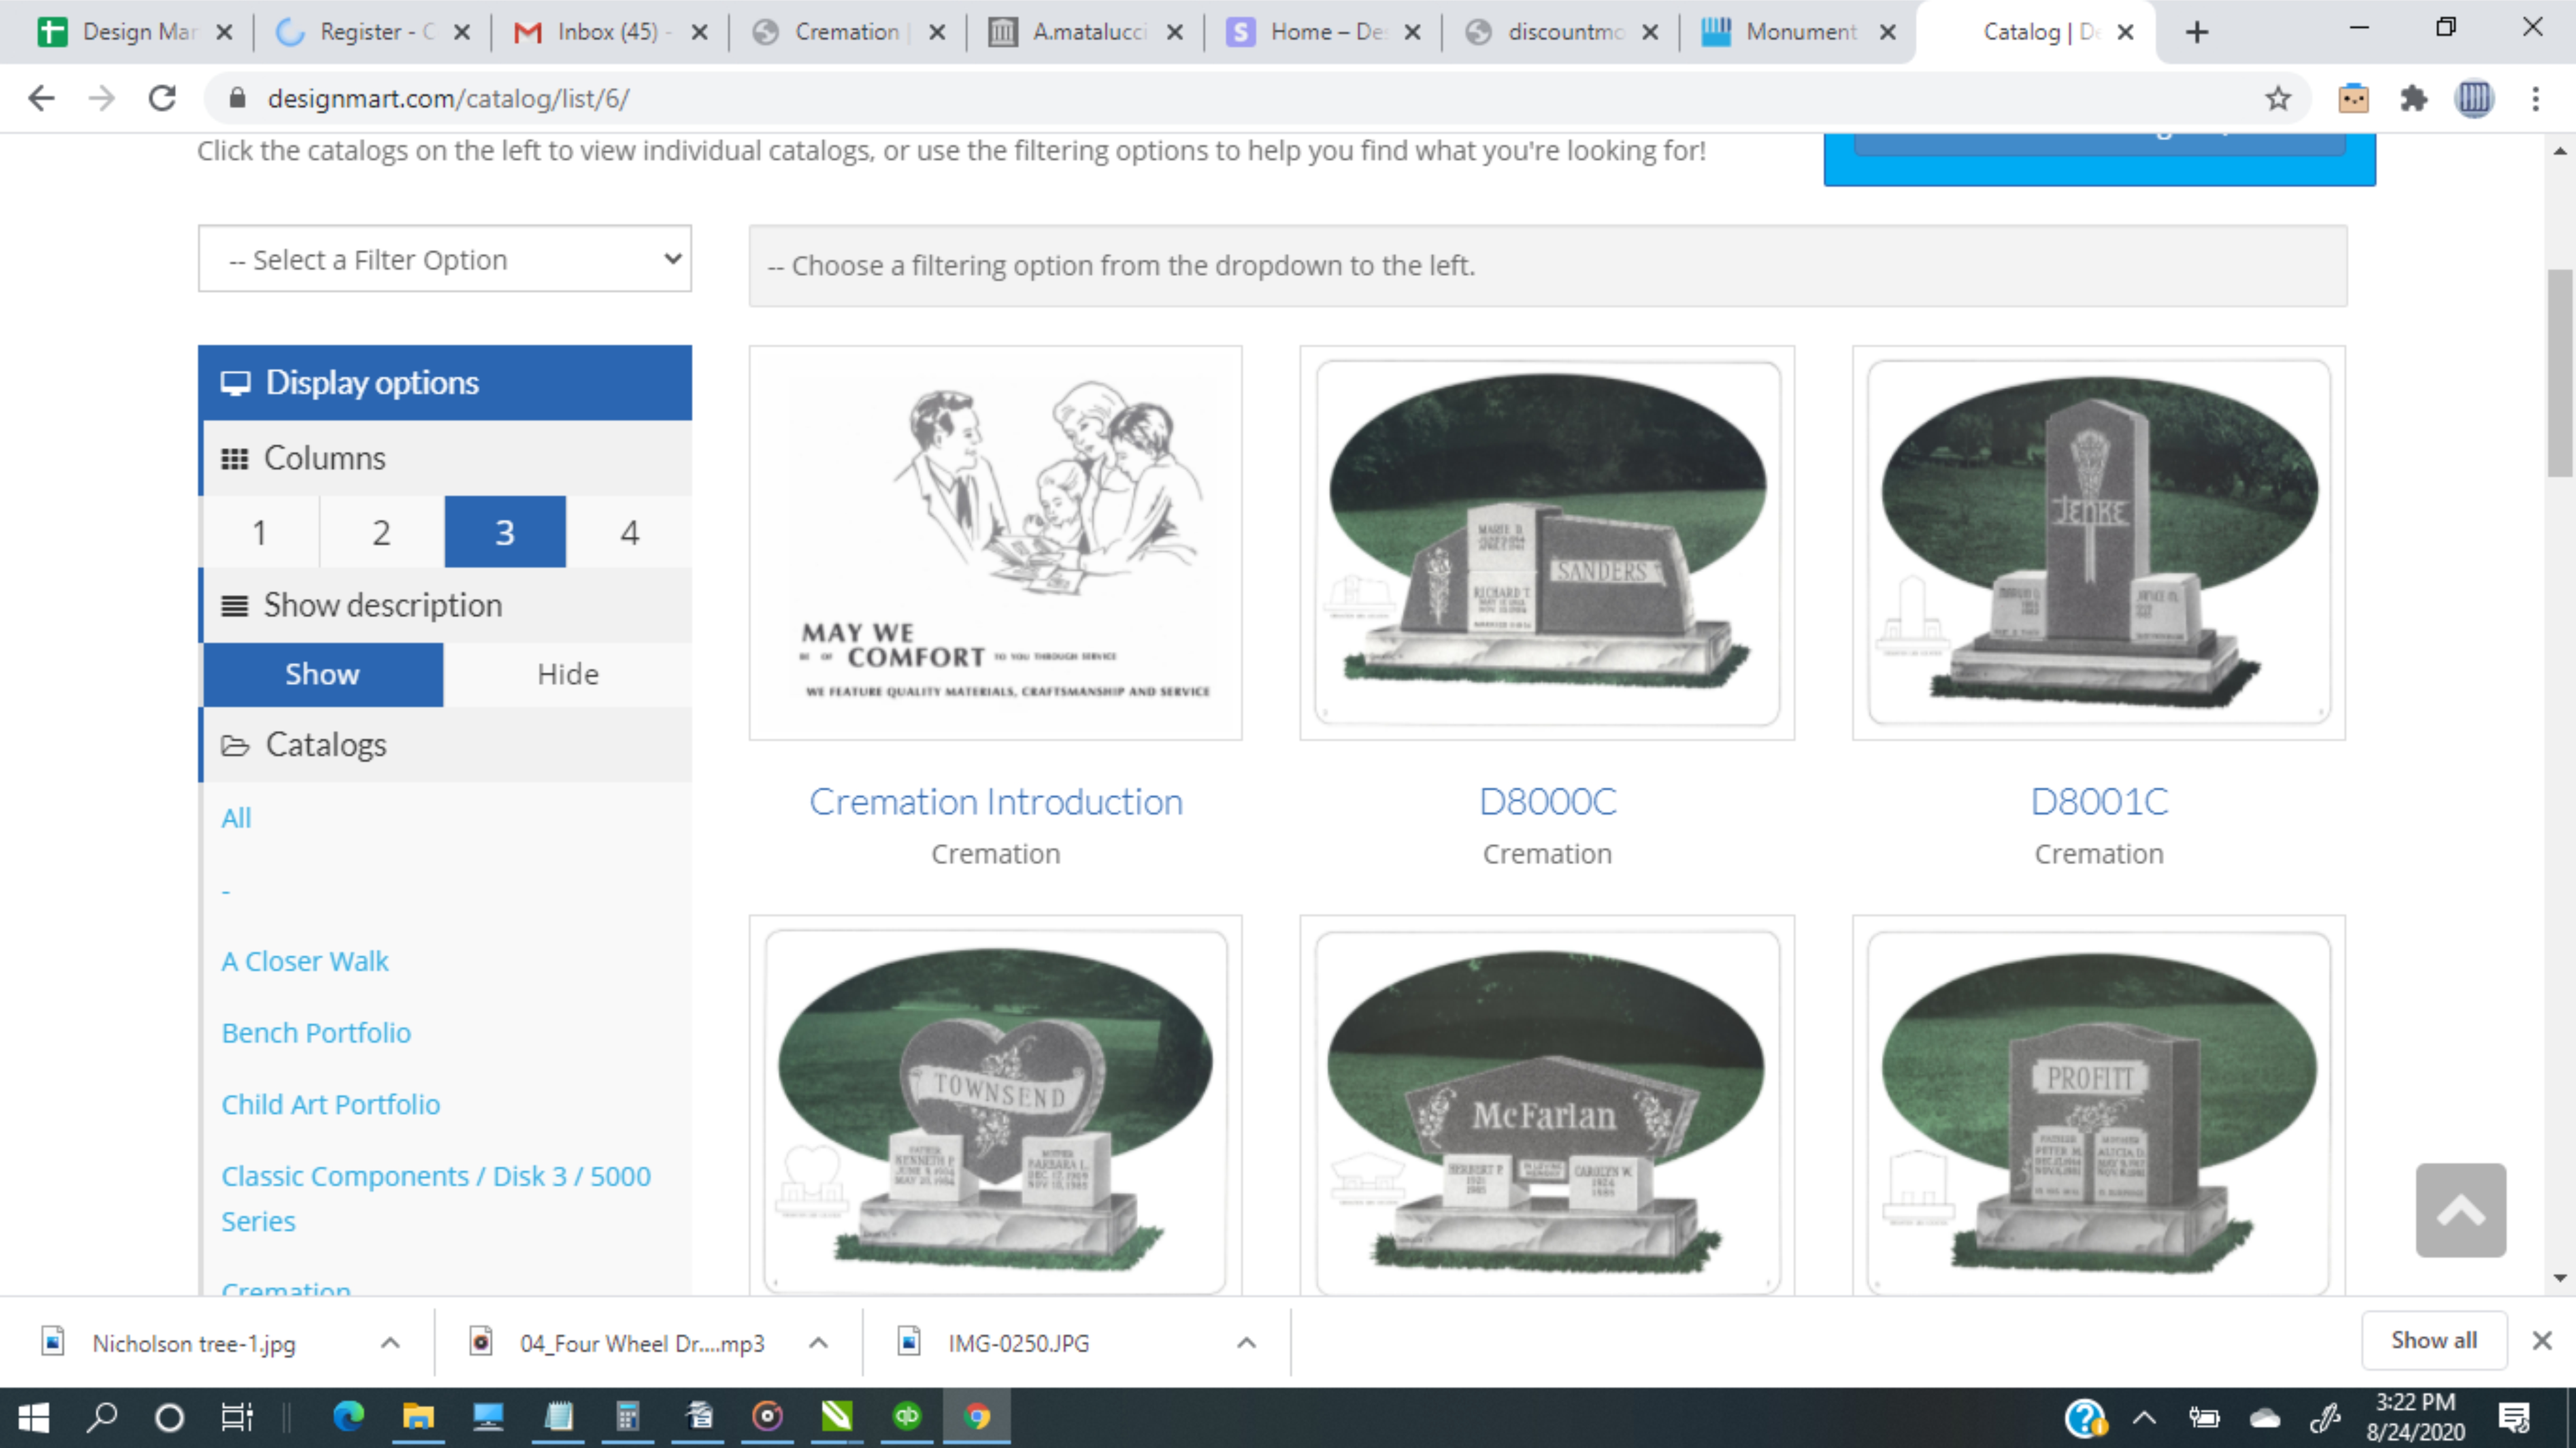
Task: Open QuickBooks green icon on taskbar
Action: [x=907, y=1416]
